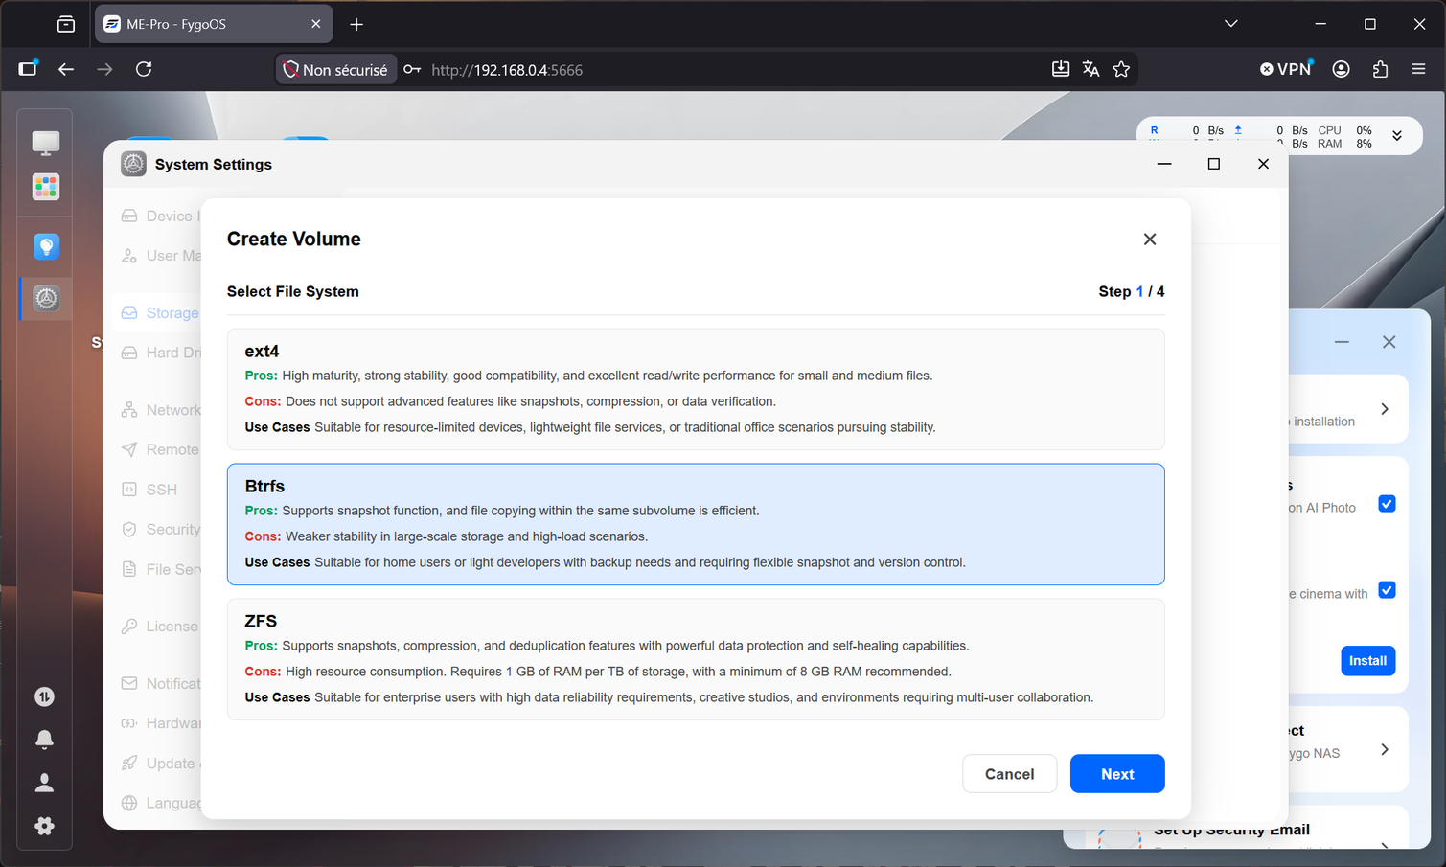The image size is (1446, 867).
Task: Open the gear settings dock icon
Action: (44, 826)
